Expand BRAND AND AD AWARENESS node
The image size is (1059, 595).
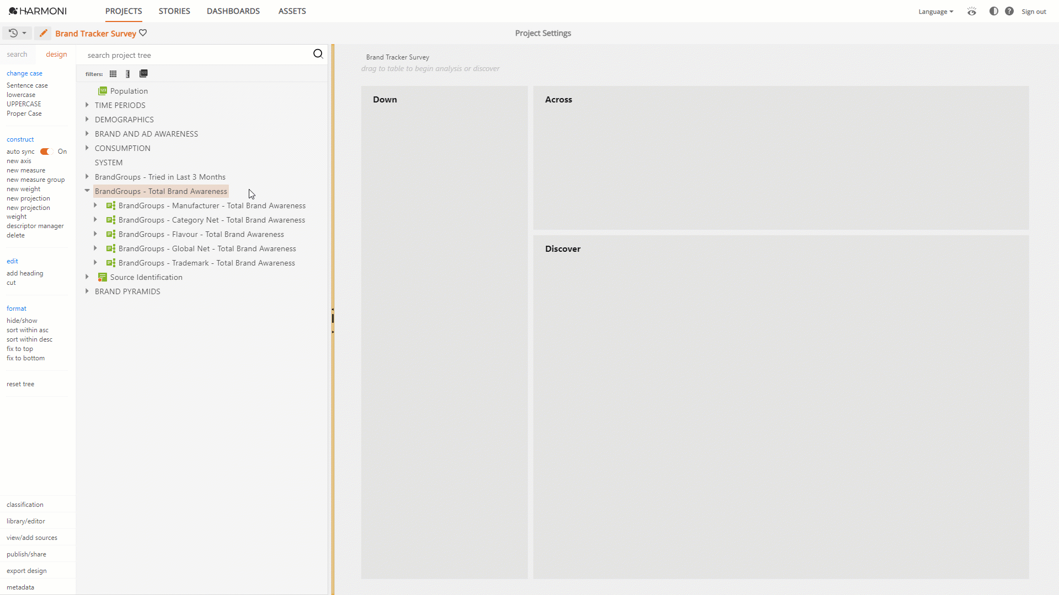87,133
